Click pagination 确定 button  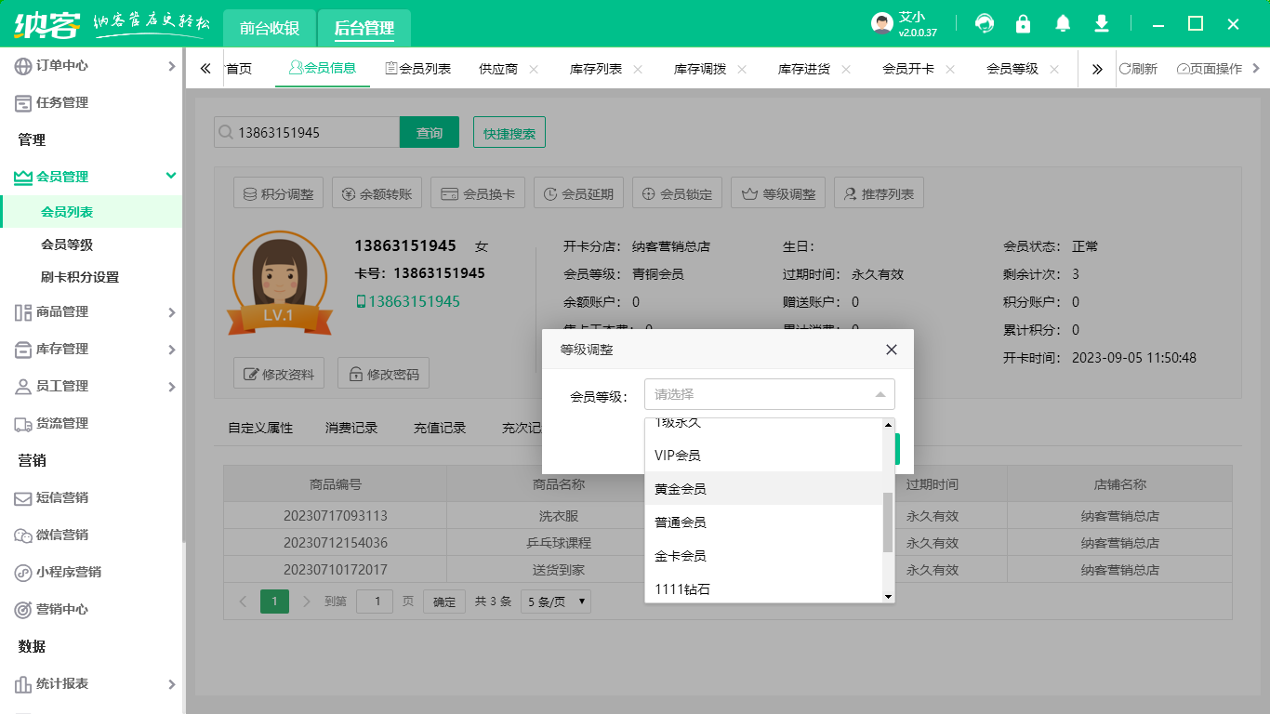click(444, 602)
